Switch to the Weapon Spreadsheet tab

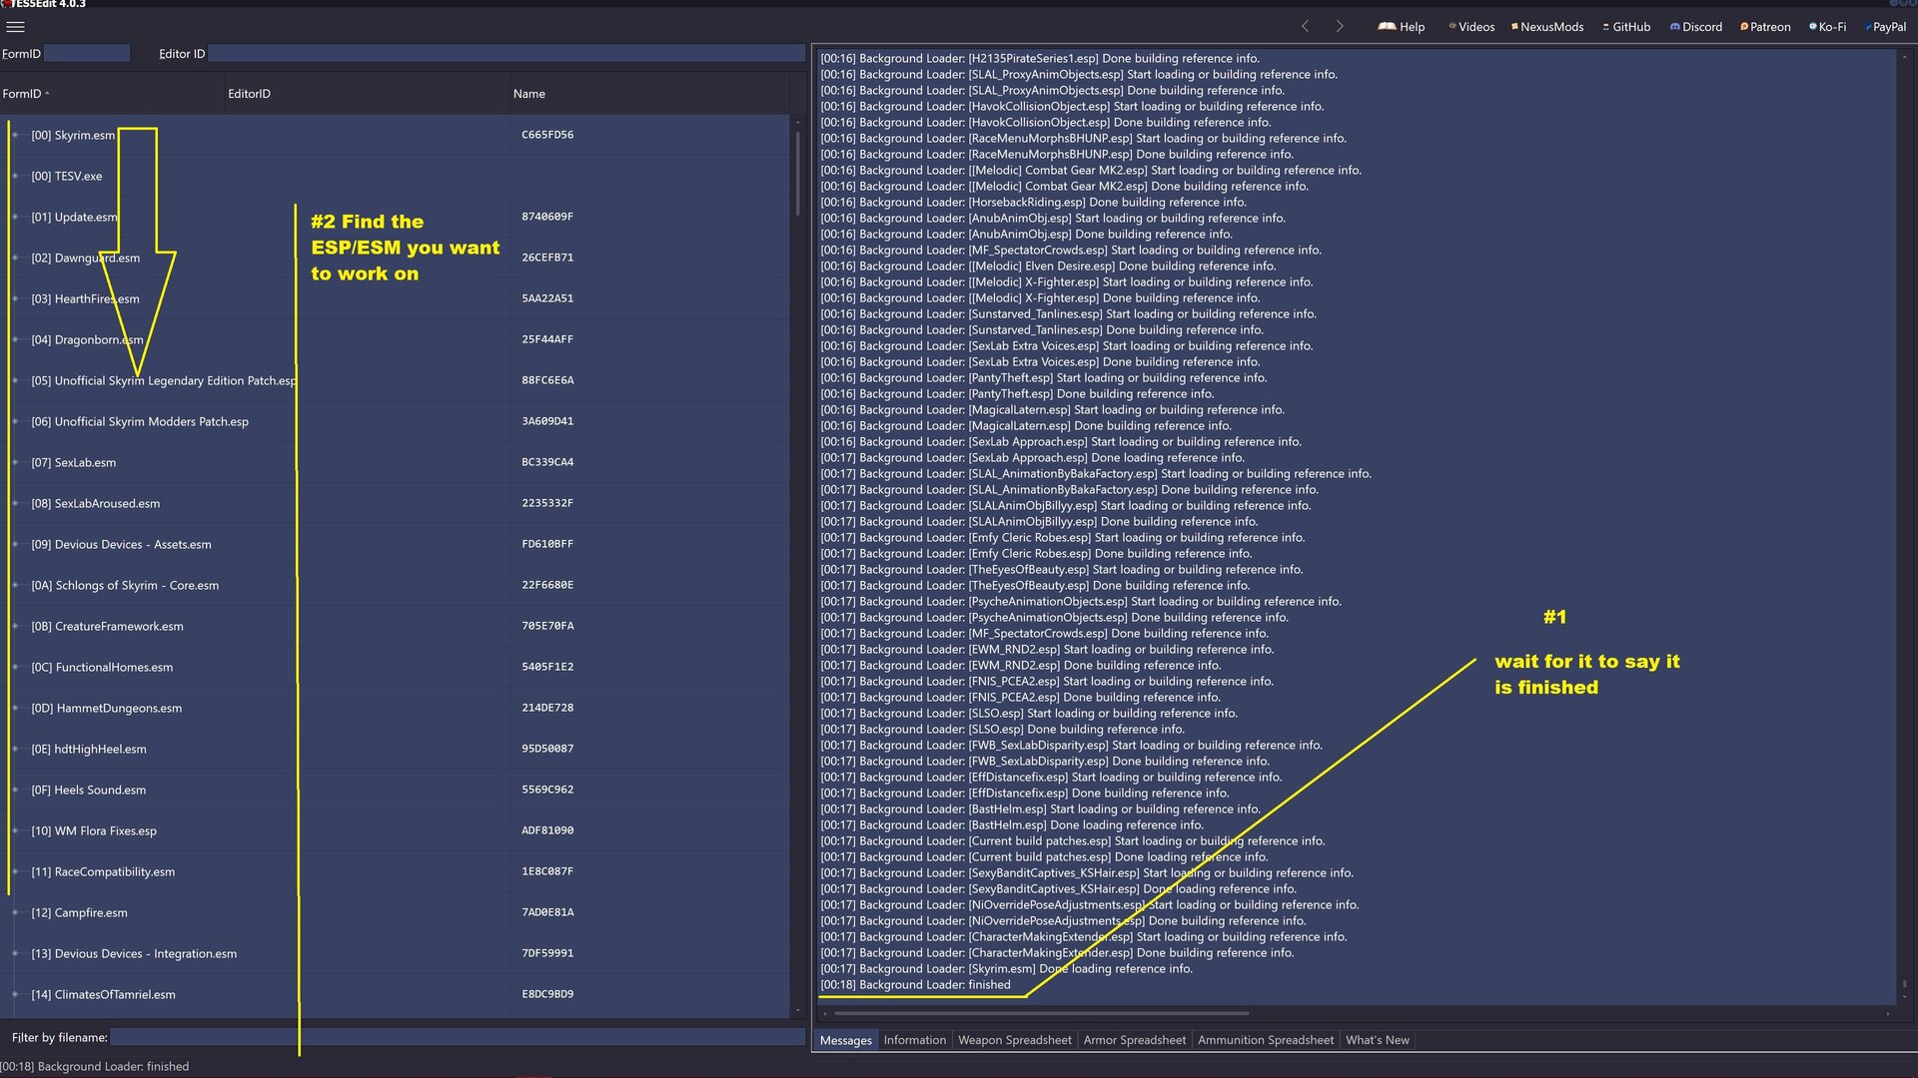1014,1040
